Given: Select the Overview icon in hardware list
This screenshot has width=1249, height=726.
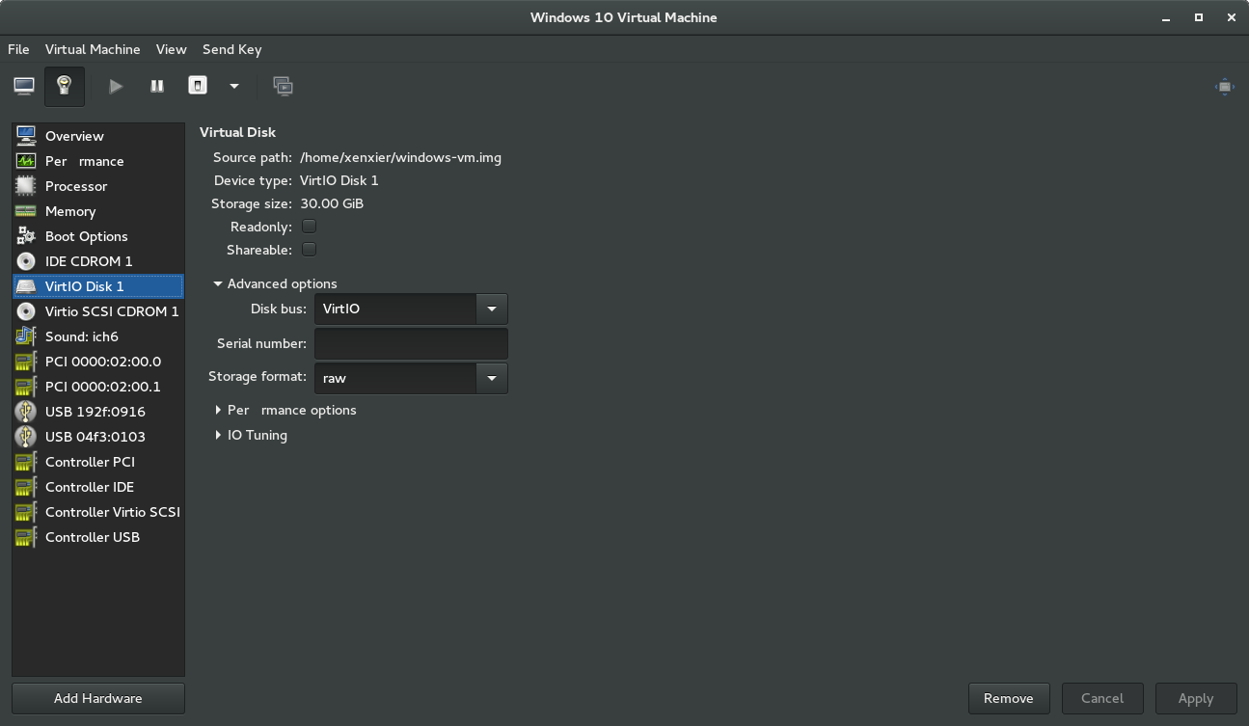Looking at the screenshot, I should click(26, 136).
